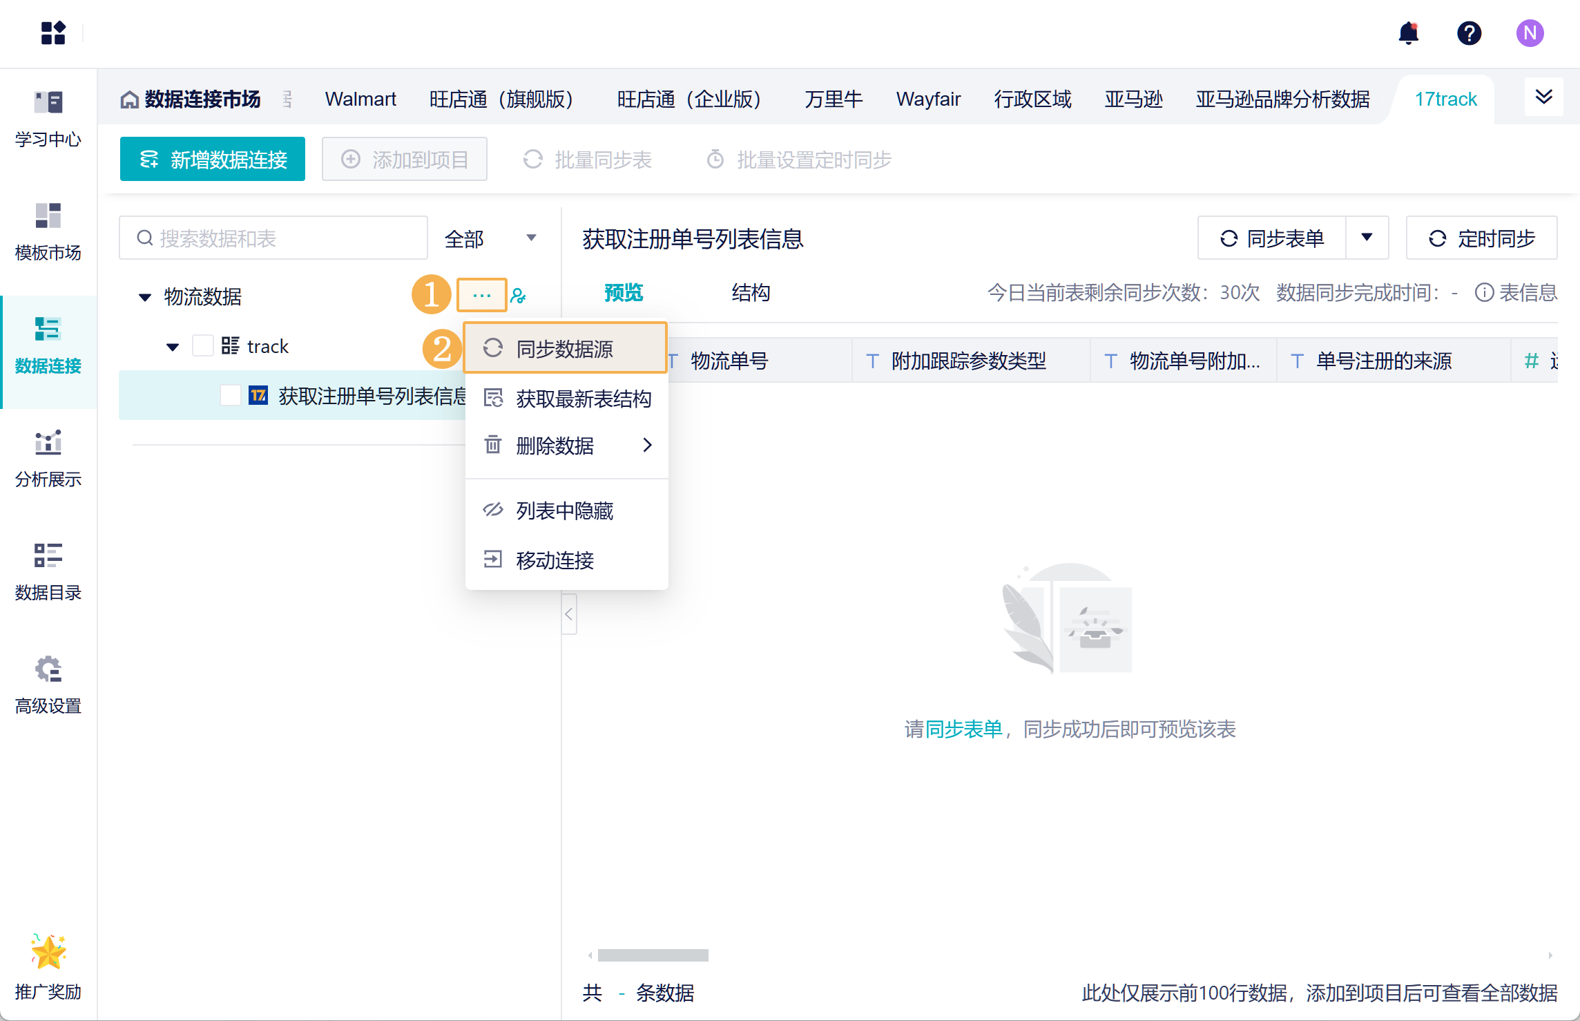The width and height of the screenshot is (1580, 1021).
Task: Tick the track folder checkbox
Action: click(x=202, y=345)
